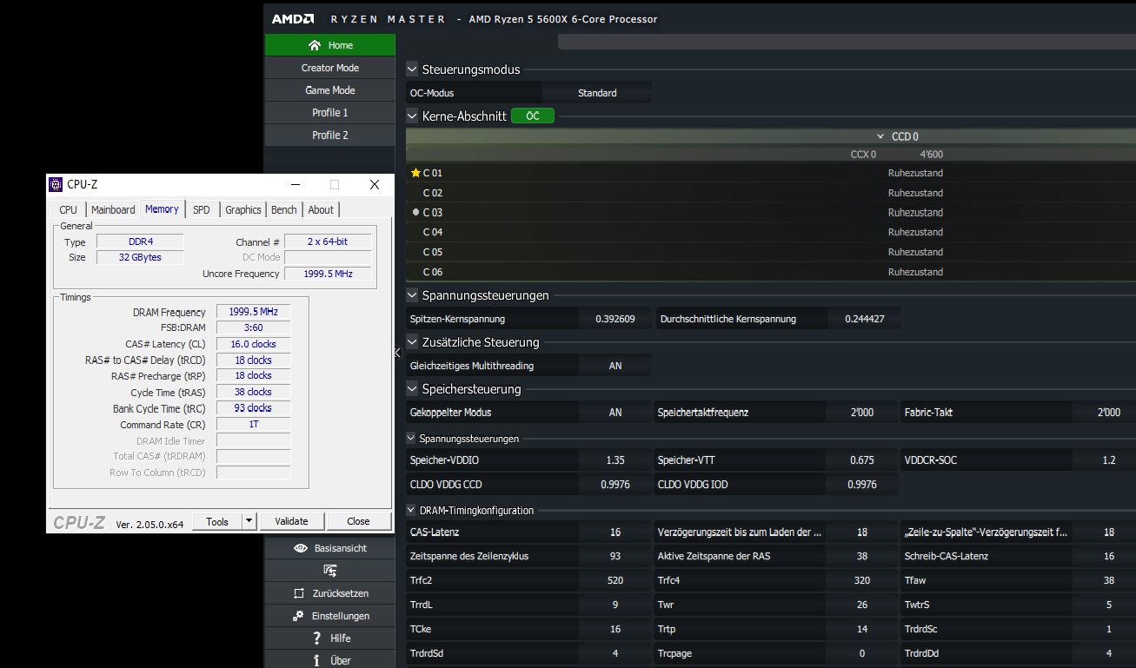Select the C 05 core row
Viewport: 1136px width, 668px height.
coord(771,252)
